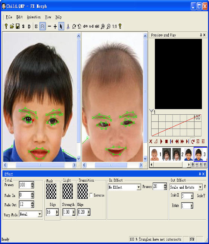Select the scissors cut tool

68,26
